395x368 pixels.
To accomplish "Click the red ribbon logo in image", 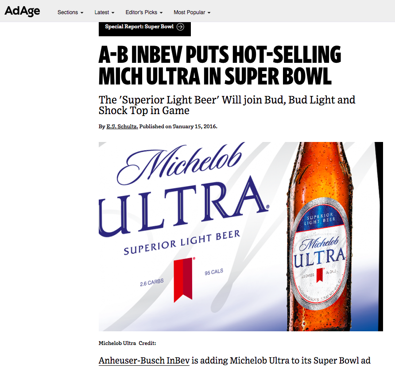I will (183, 280).
